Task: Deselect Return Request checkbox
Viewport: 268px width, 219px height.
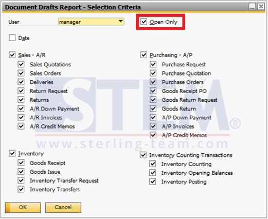Action: [x=21, y=90]
